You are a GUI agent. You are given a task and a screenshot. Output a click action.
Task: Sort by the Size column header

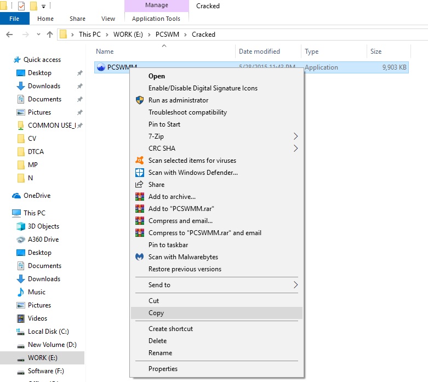[389, 52]
